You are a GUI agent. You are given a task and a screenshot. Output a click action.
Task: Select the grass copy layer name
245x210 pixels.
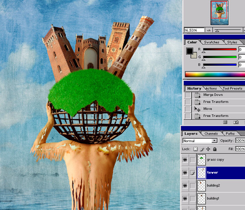tap(216, 160)
